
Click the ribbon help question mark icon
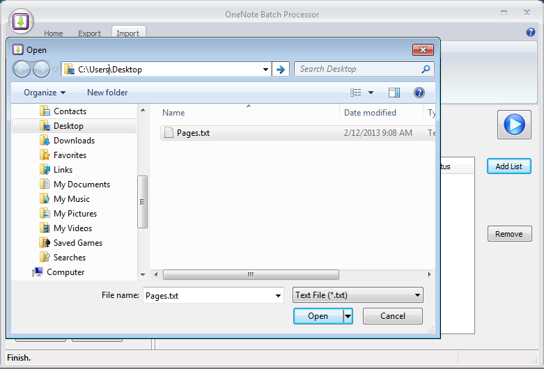click(531, 33)
